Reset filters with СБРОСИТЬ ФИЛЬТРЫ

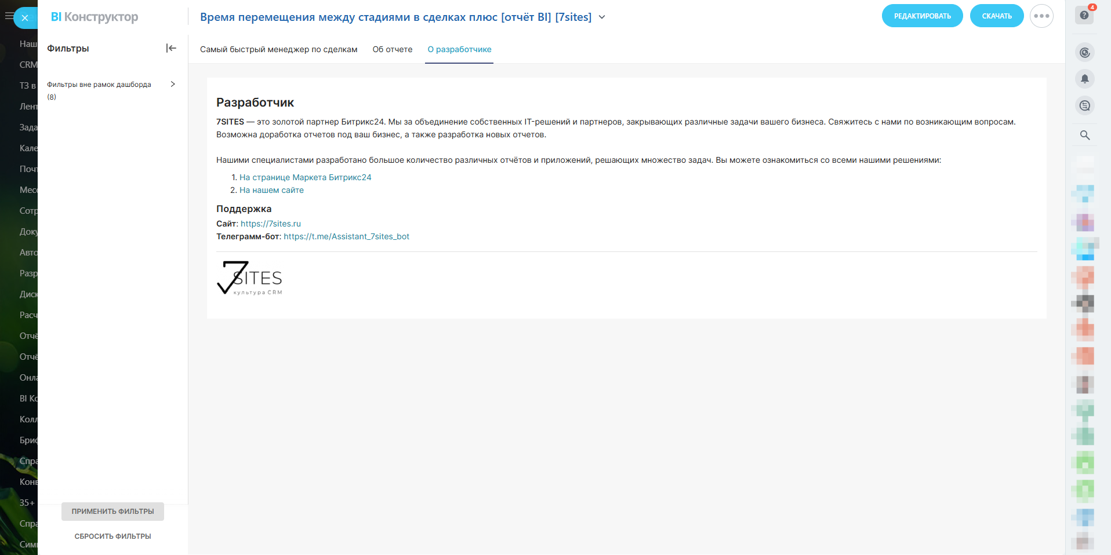coord(112,536)
